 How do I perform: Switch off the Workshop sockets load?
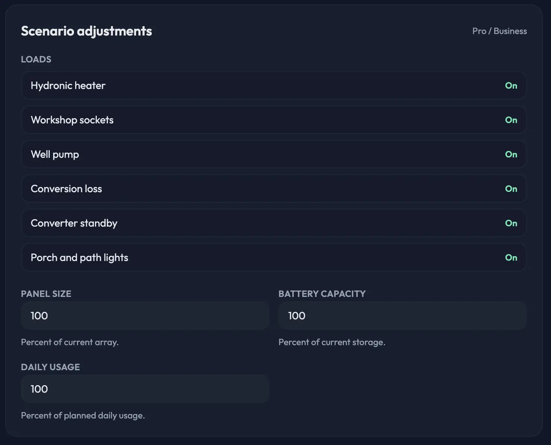coord(274,120)
